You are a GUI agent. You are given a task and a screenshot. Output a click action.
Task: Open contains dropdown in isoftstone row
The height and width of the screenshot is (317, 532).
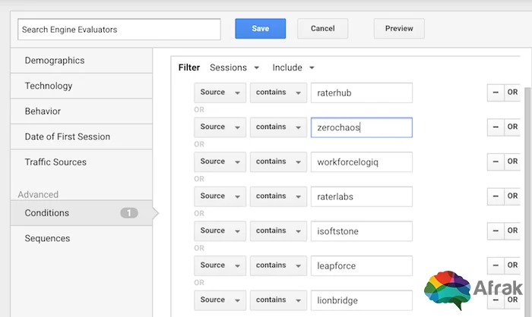(278, 231)
